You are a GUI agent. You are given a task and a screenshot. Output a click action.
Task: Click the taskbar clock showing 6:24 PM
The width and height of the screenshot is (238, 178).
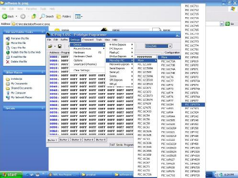pyautogui.click(x=229, y=175)
